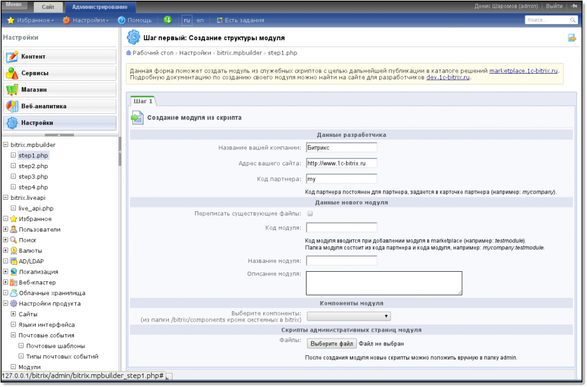Click the Код модуля input field
The image size is (587, 387).
[x=342, y=227]
